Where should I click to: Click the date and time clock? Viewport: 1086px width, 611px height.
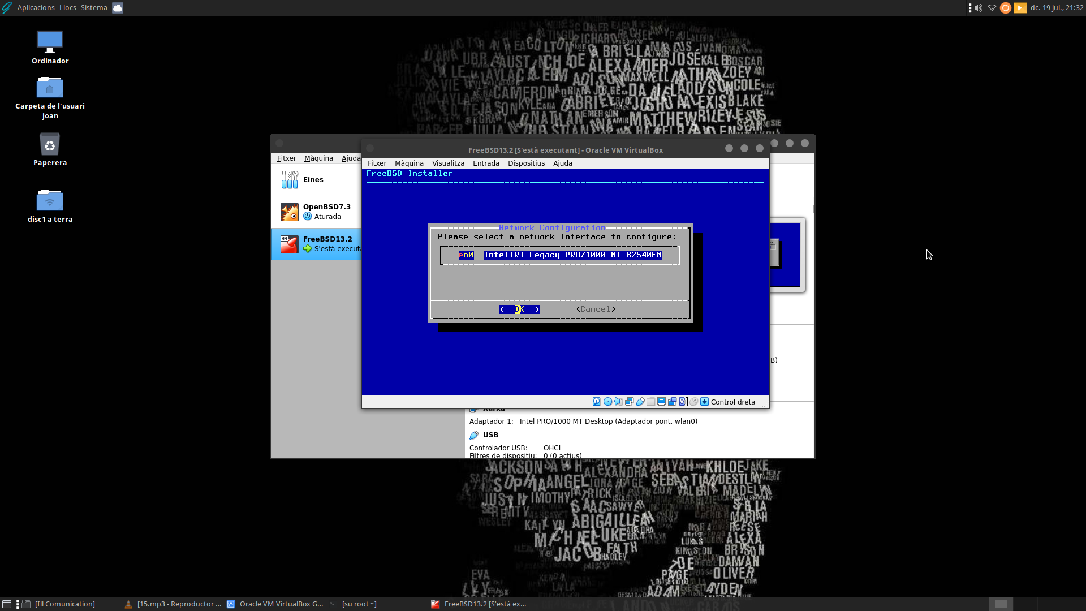pos(1057,8)
